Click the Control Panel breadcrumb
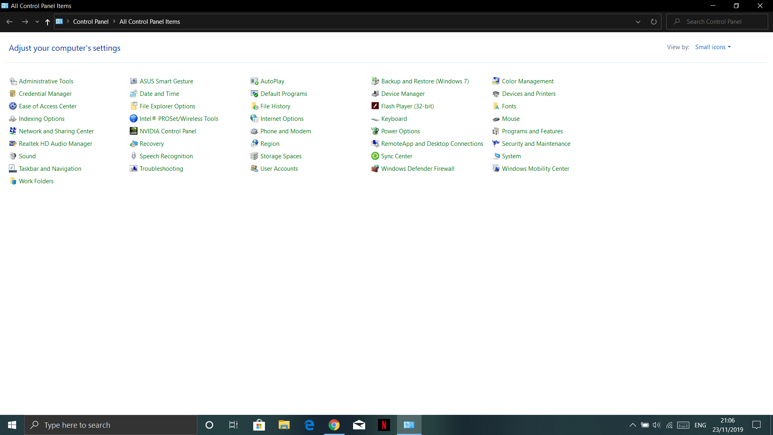 91,22
